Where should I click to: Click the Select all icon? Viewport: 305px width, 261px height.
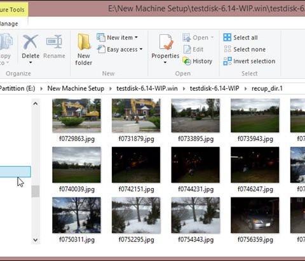point(227,37)
